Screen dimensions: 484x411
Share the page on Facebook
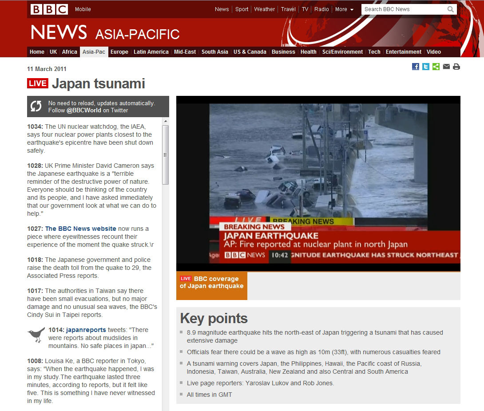[416, 67]
